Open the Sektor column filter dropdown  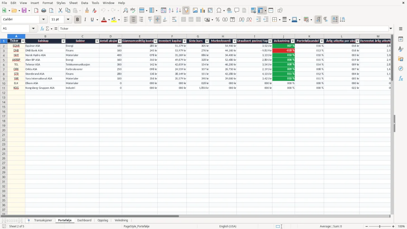point(97,41)
